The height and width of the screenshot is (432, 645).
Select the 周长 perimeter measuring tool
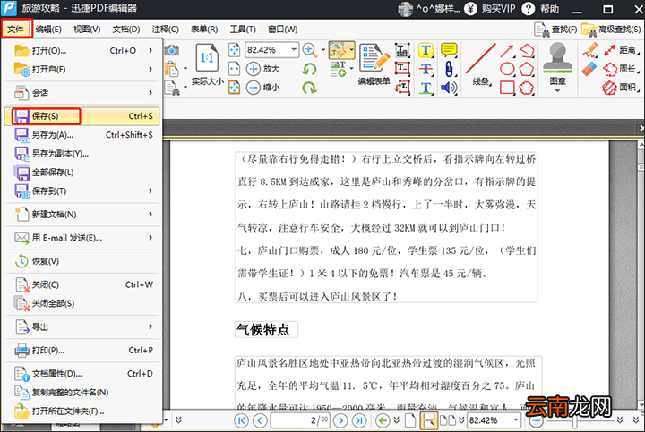coord(621,69)
